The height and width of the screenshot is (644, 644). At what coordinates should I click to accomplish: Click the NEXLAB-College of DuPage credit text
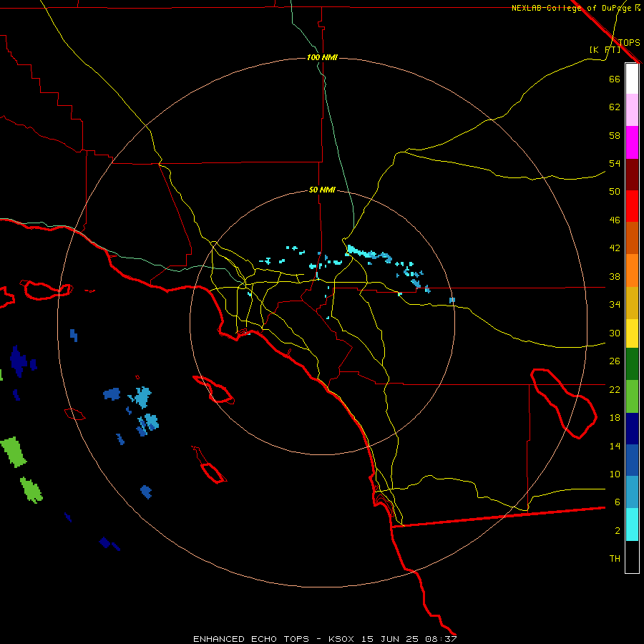[575, 8]
